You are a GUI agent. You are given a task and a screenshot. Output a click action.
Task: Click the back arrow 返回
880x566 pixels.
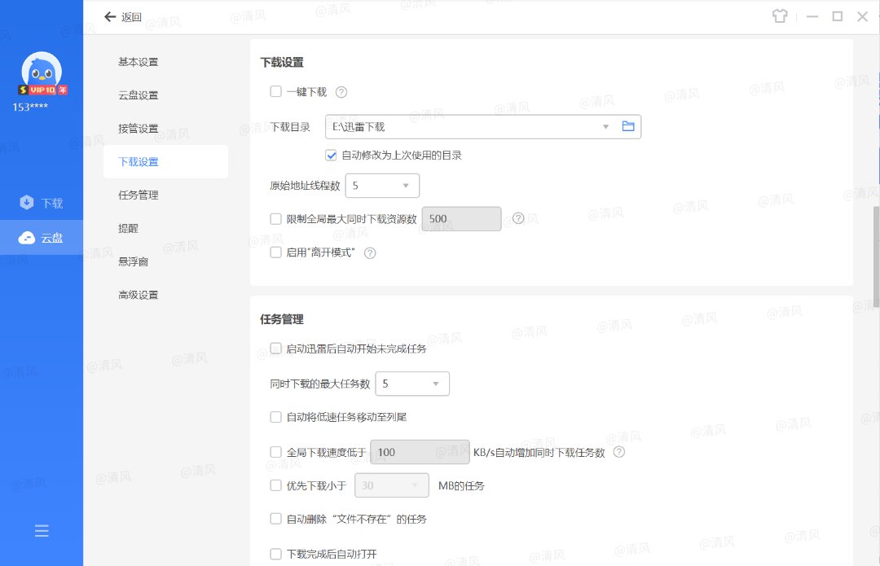coord(123,17)
